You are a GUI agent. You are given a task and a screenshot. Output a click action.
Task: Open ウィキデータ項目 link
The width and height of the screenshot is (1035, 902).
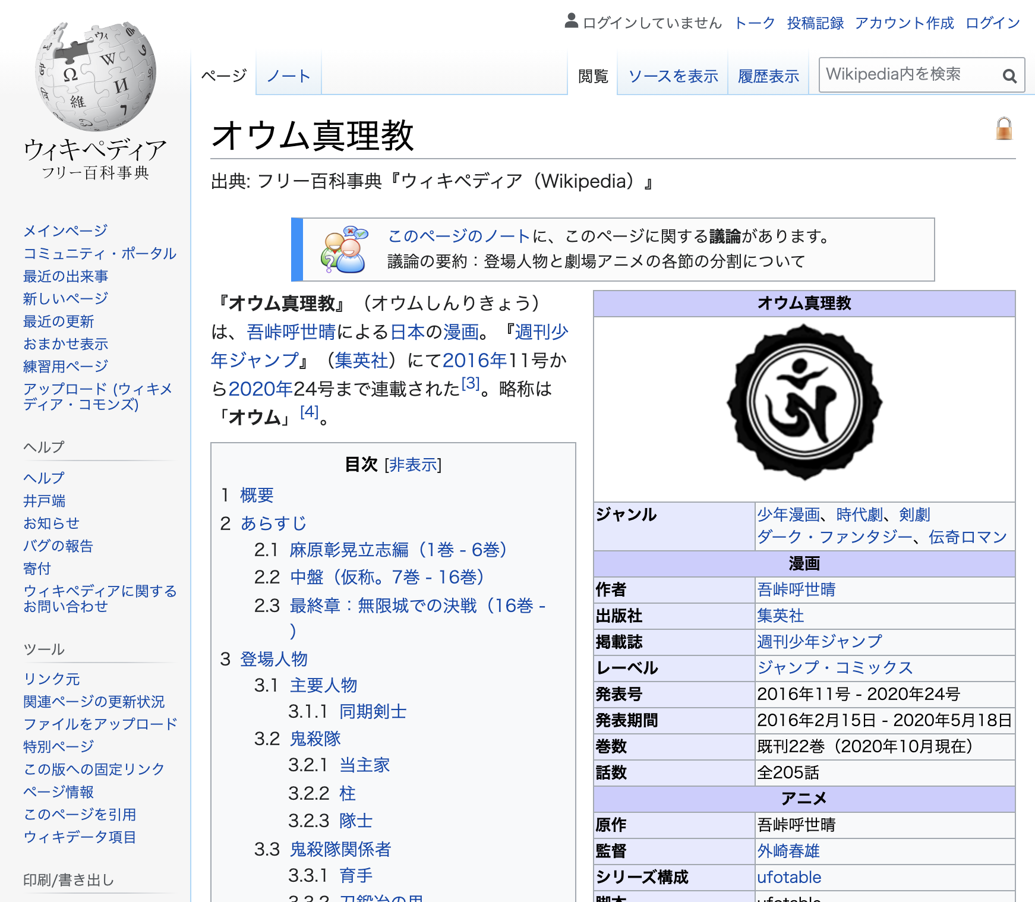(80, 837)
